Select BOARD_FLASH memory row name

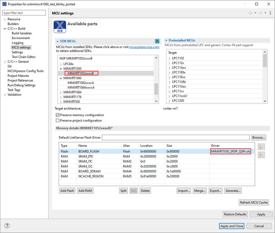point(89,151)
